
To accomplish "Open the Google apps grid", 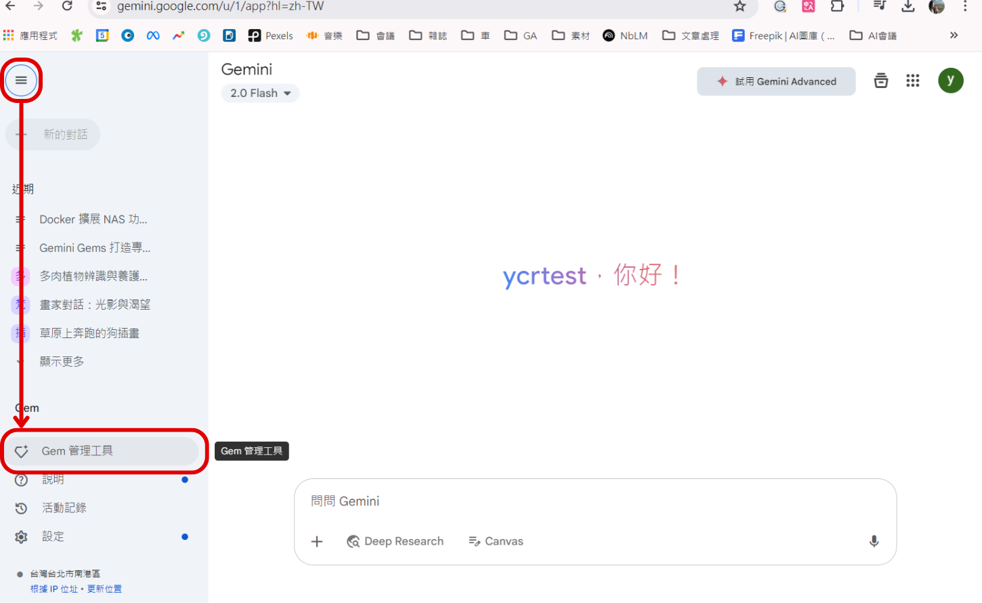I will (x=913, y=81).
